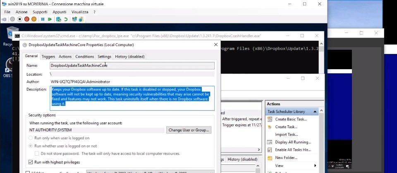Click the grey Start power icon

click(x=12, y=19)
